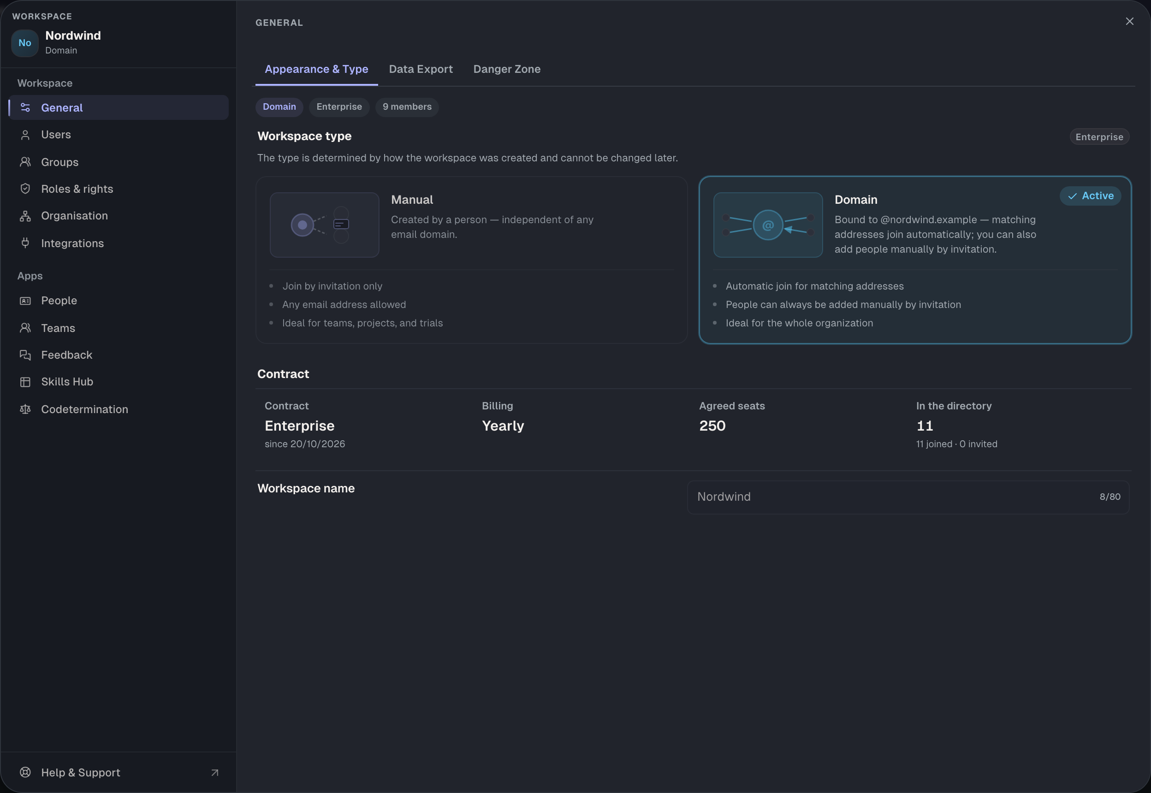
Task: Click the Nordwind 'No' workspace avatar
Action: 25,43
